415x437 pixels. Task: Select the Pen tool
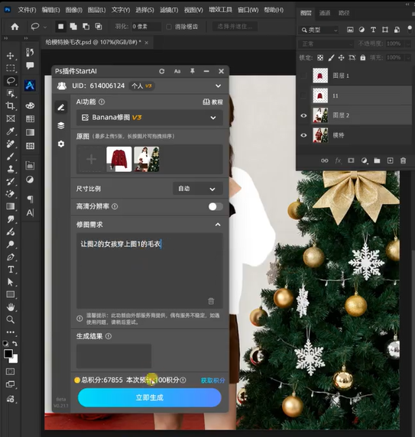(11, 257)
